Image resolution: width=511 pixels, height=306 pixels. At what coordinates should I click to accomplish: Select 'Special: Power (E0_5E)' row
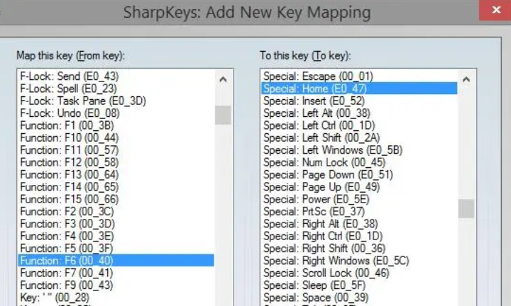click(x=359, y=199)
